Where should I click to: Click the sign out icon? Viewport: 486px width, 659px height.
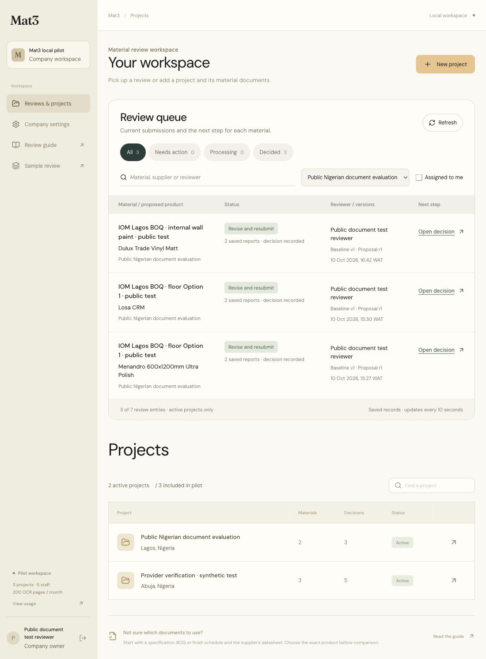[83, 638]
